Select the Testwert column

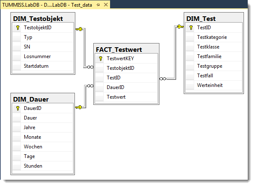coord(126,97)
